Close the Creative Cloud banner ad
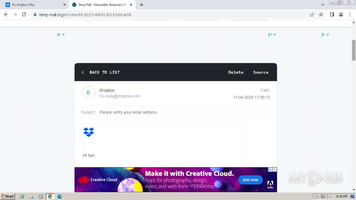356x200 pixels. [x=275, y=169]
